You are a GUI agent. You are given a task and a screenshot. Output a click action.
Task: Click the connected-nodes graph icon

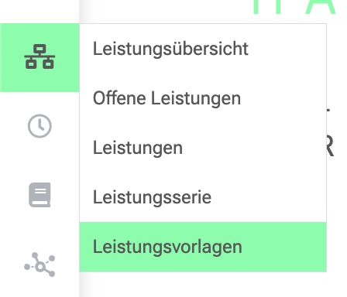point(40,265)
